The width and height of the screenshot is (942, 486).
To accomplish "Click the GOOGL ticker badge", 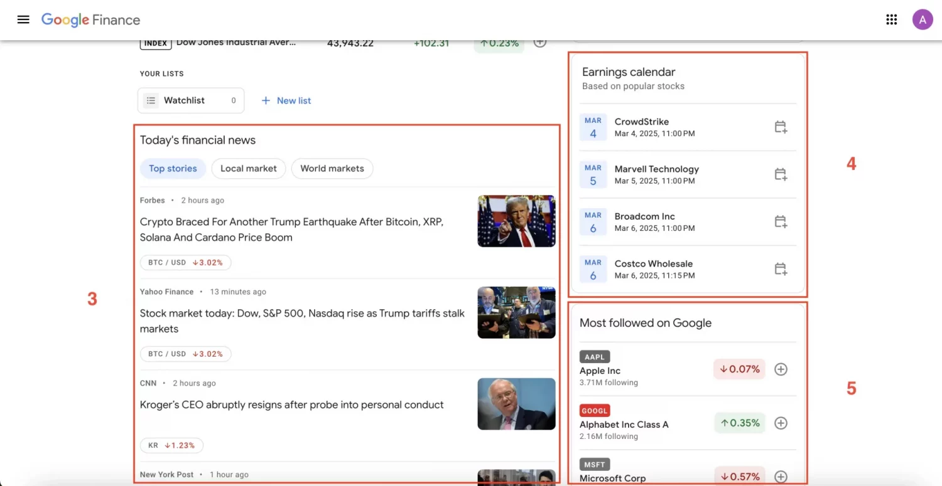I will (x=595, y=411).
